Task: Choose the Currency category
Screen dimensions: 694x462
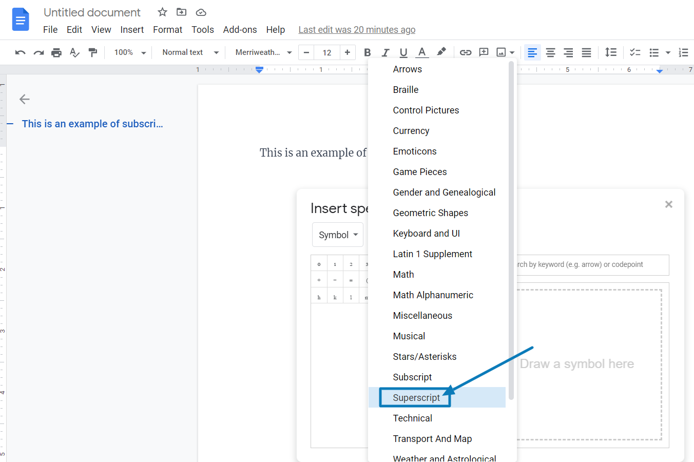Action: (437, 130)
